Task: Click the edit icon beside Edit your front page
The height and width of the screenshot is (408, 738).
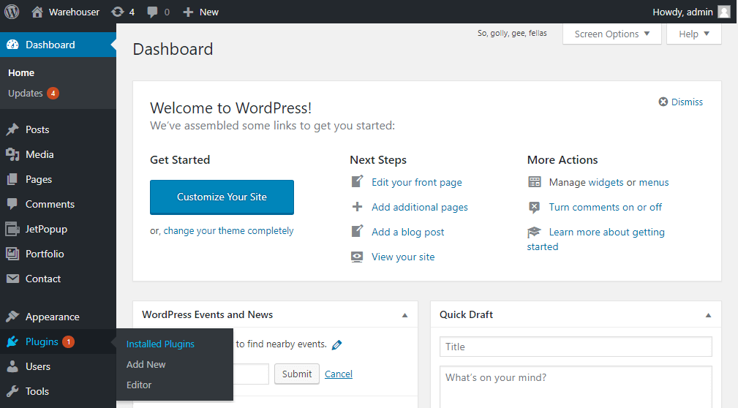Action: coord(357,181)
